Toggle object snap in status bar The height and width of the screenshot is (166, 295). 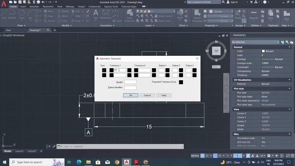point(240,156)
